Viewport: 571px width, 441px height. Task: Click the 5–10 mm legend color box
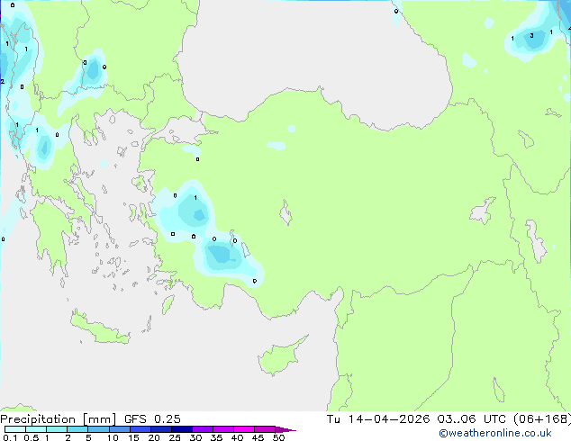point(99,429)
